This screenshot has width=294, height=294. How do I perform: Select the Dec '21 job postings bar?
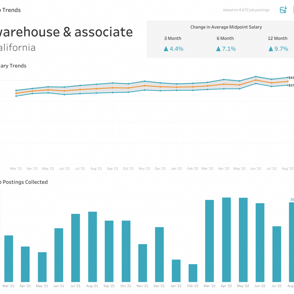[159, 254]
